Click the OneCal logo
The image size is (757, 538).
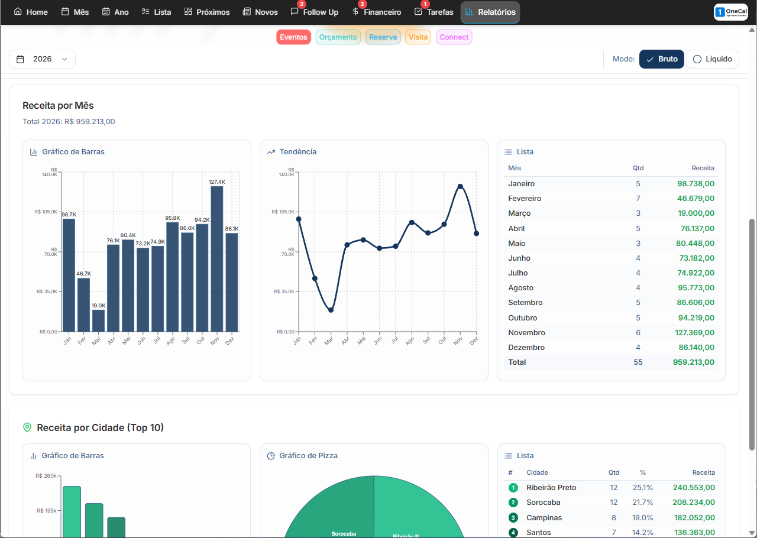point(731,12)
